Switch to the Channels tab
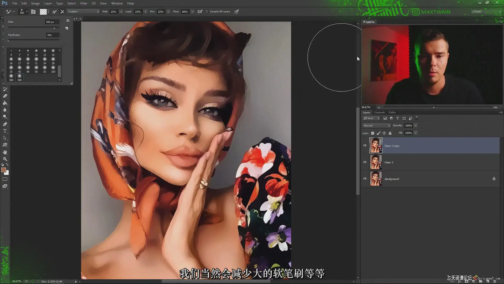Screen dimensions: 504x284 379,112
